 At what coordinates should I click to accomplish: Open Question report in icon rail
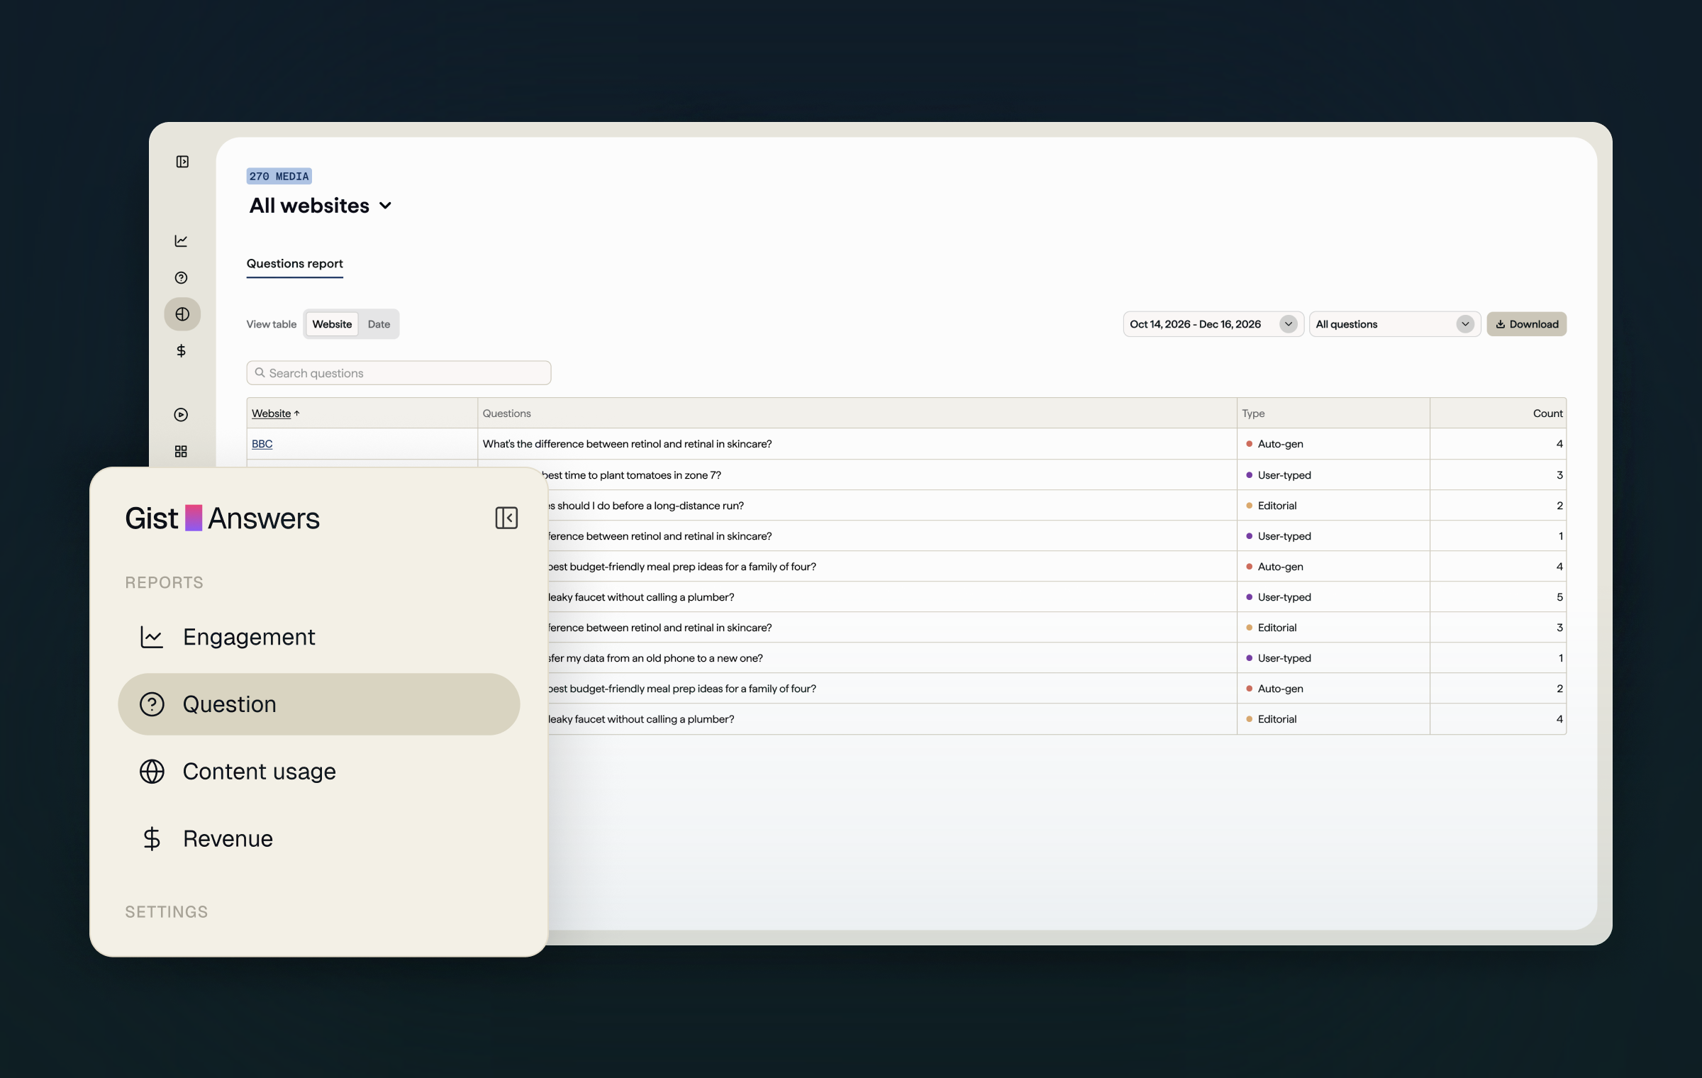point(182,278)
